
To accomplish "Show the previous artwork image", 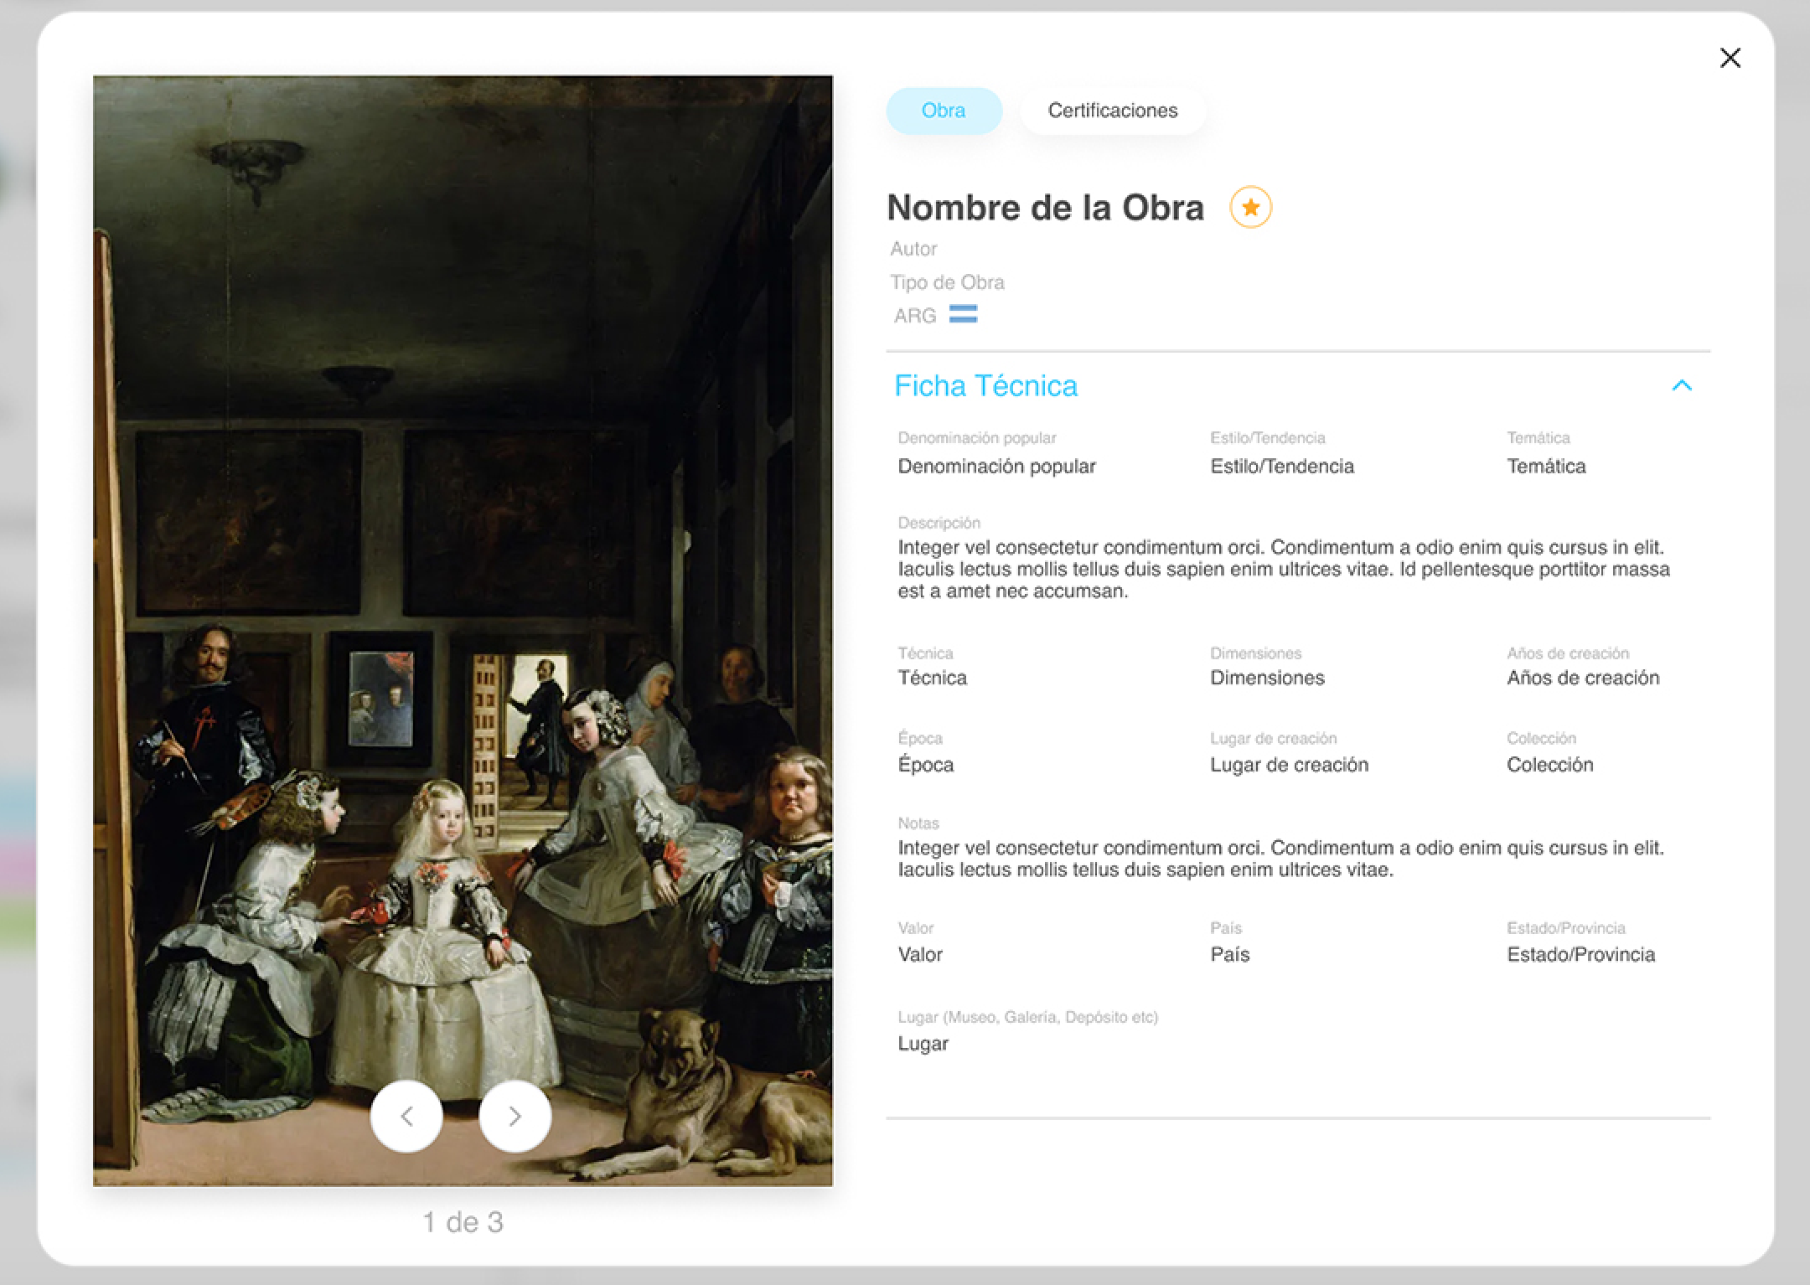I will (x=406, y=1116).
